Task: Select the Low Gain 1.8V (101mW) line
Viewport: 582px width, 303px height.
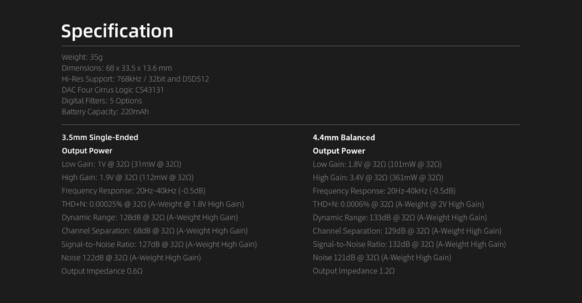Action: pyautogui.click(x=377, y=164)
